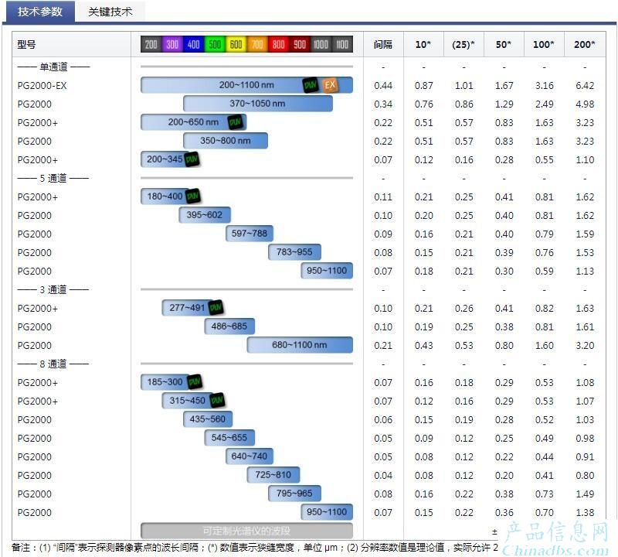
Task: Select the 680~1100 nm range bar
Action: coord(300,344)
